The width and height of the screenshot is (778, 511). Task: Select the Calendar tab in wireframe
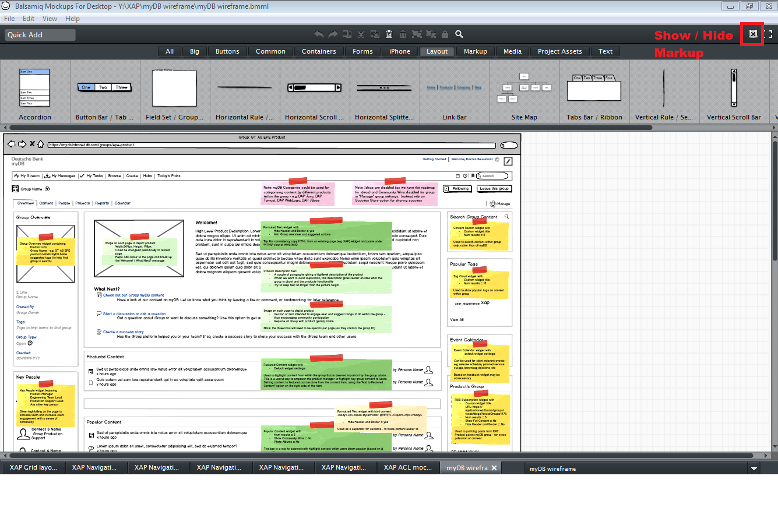(122, 203)
